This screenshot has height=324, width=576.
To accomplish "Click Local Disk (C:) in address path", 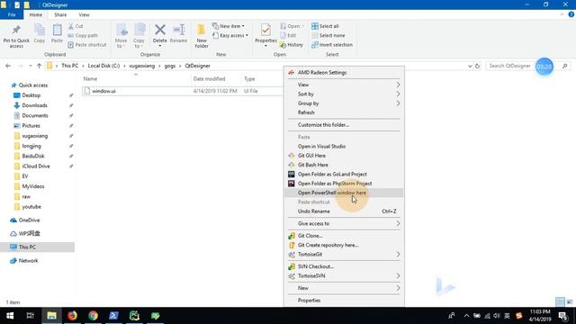I will [103, 66].
